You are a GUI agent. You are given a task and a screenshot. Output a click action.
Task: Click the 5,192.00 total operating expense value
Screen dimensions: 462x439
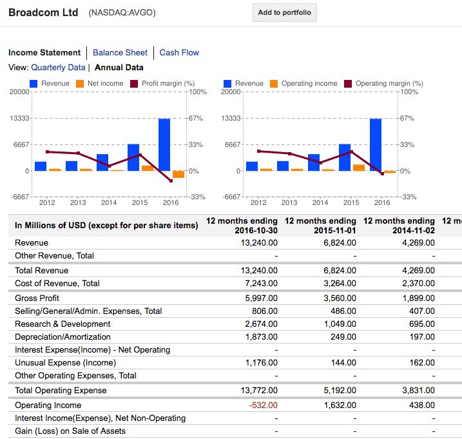(340, 391)
